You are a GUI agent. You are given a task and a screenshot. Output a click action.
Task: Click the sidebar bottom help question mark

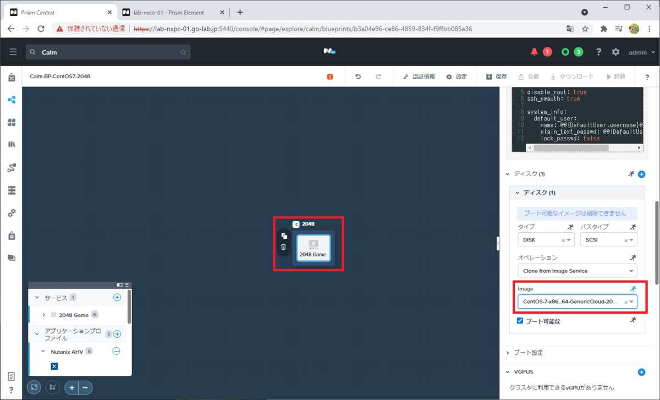(x=12, y=390)
